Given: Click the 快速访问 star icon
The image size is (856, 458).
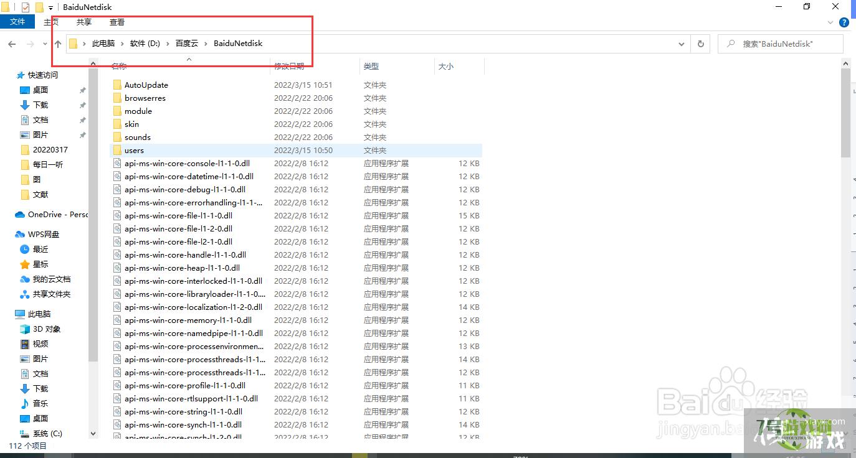Looking at the screenshot, I should coord(21,75).
